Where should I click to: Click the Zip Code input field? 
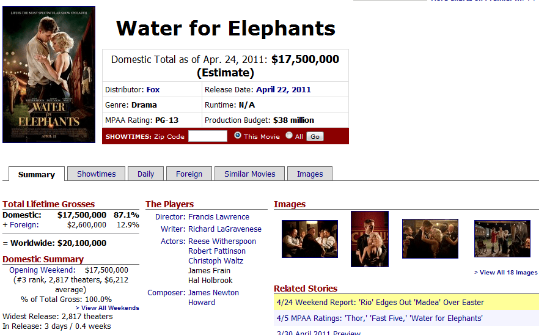pos(208,136)
